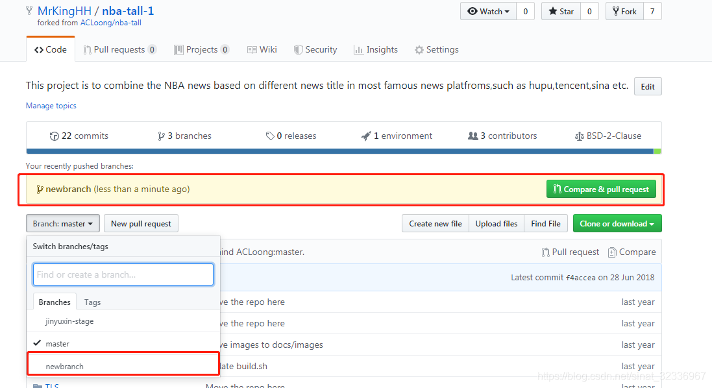Click the Manage topics link
Image resolution: width=712 pixels, height=388 pixels.
coord(51,105)
